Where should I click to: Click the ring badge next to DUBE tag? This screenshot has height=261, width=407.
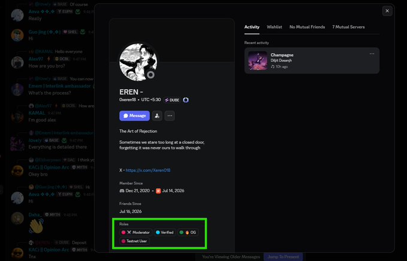[186, 100]
